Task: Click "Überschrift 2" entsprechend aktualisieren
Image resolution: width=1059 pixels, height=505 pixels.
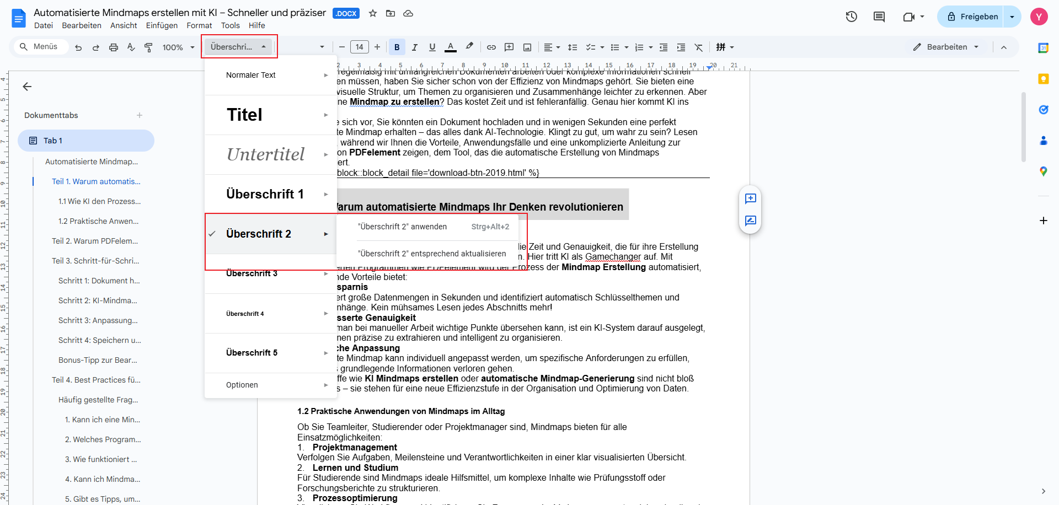Action: point(434,254)
